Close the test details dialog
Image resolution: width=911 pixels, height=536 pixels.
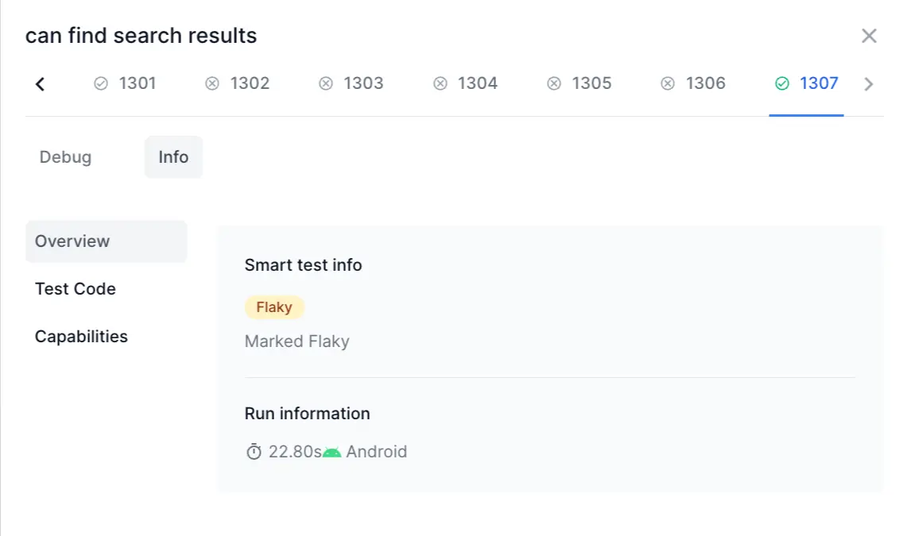[x=869, y=36]
